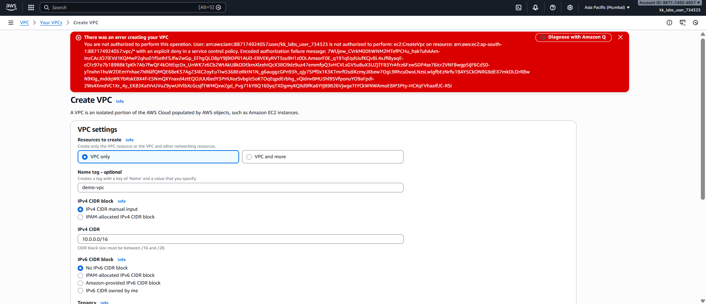This screenshot has height=304, width=706.
Task: Open the Asia Pacific (Mumbai) region dropdown
Action: coord(607,7)
